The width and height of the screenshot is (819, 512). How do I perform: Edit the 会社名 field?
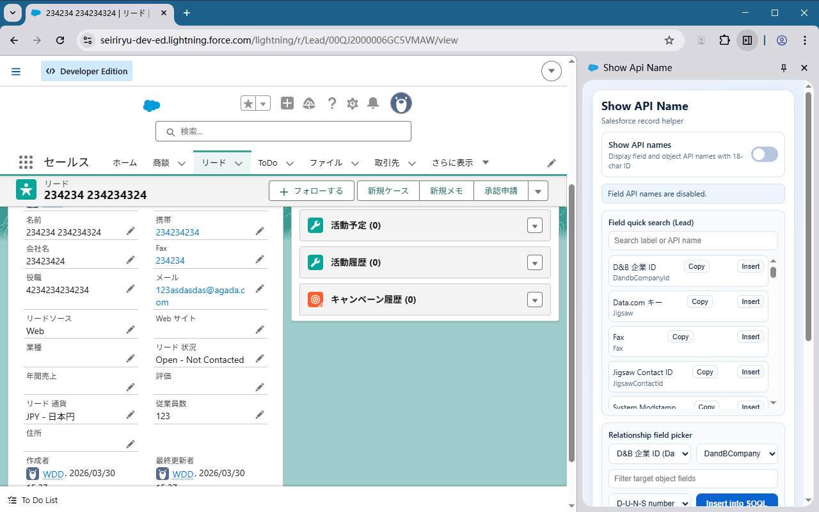tap(131, 260)
